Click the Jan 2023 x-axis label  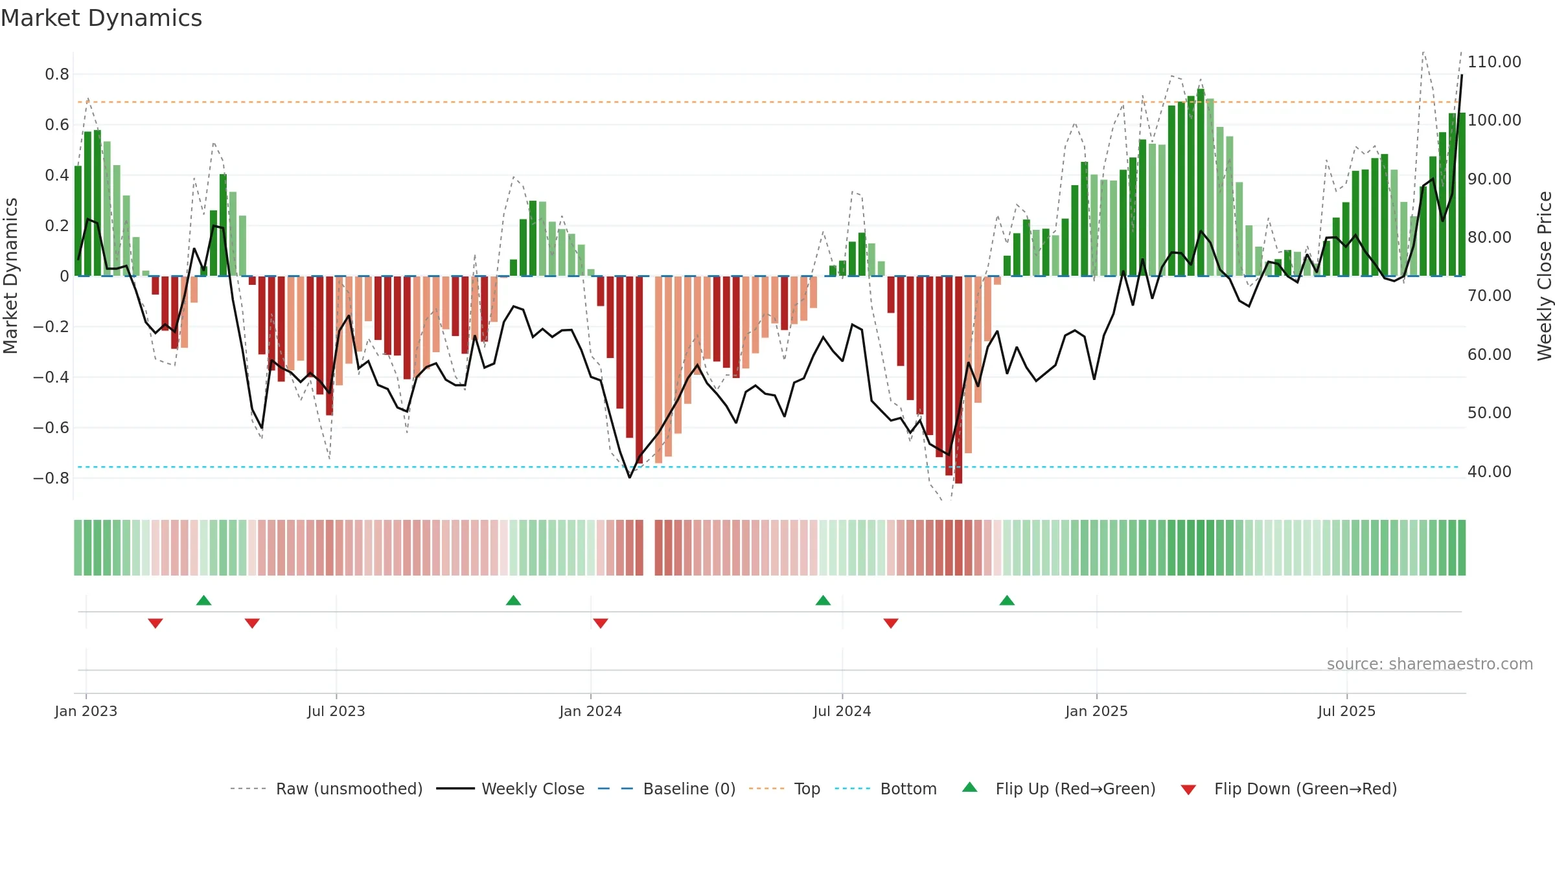click(86, 712)
